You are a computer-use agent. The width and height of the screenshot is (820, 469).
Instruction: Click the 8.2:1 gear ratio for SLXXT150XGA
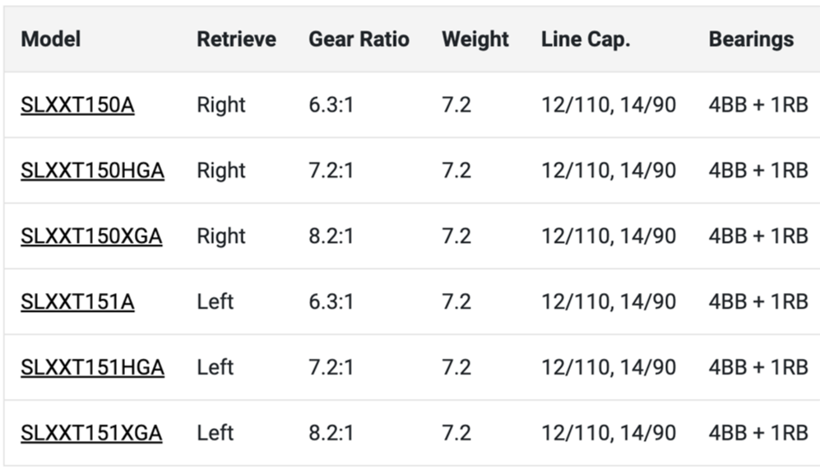[331, 237]
